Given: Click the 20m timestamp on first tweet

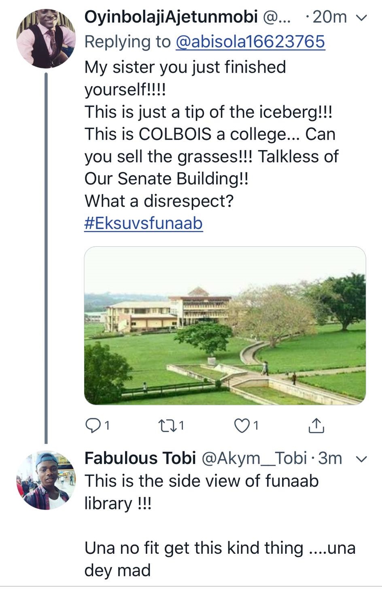Looking at the screenshot, I should (x=330, y=17).
